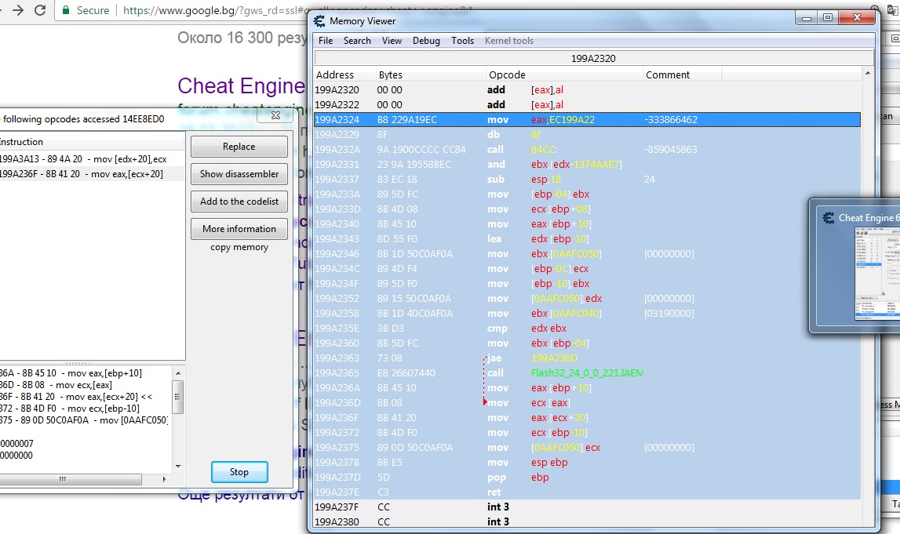The height and width of the screenshot is (534, 900).
Task: Open the Search menu
Action: click(357, 41)
